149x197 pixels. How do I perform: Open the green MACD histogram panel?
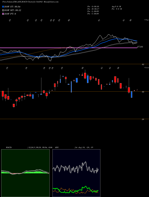25,173
